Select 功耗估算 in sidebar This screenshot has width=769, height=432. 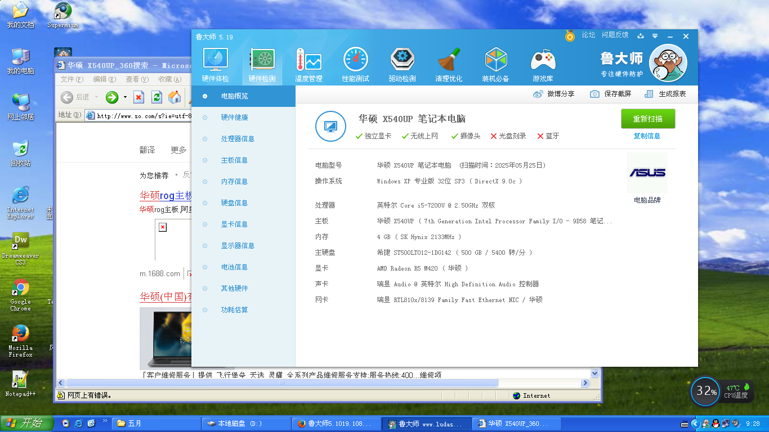(243, 310)
